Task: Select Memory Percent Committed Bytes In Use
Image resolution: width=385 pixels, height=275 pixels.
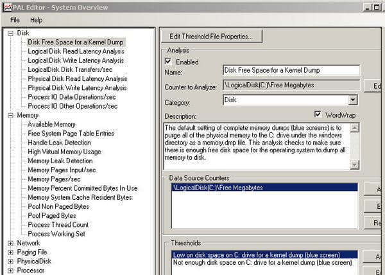Action: click(x=83, y=188)
